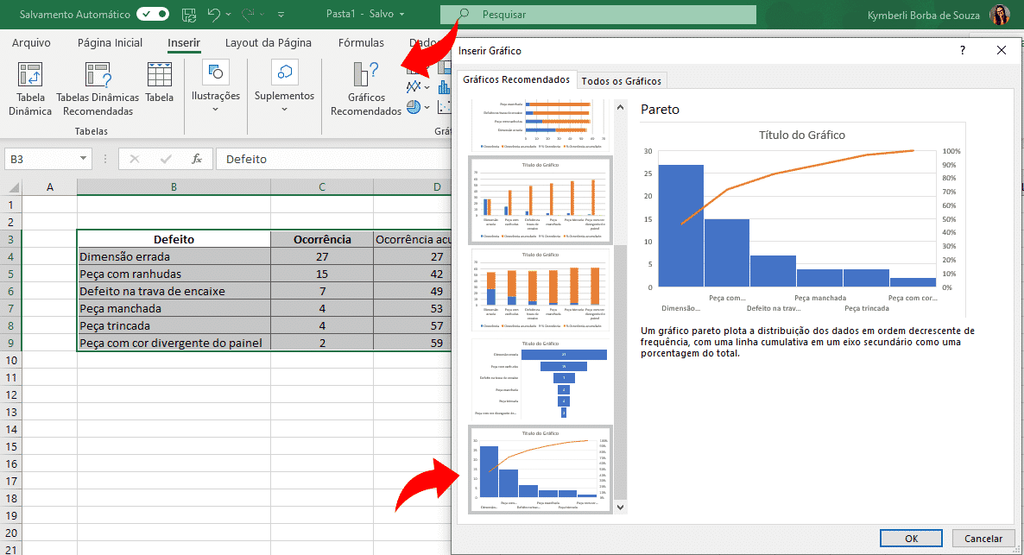
Task: Dismiss the dialog with Cancelar
Action: tap(983, 538)
